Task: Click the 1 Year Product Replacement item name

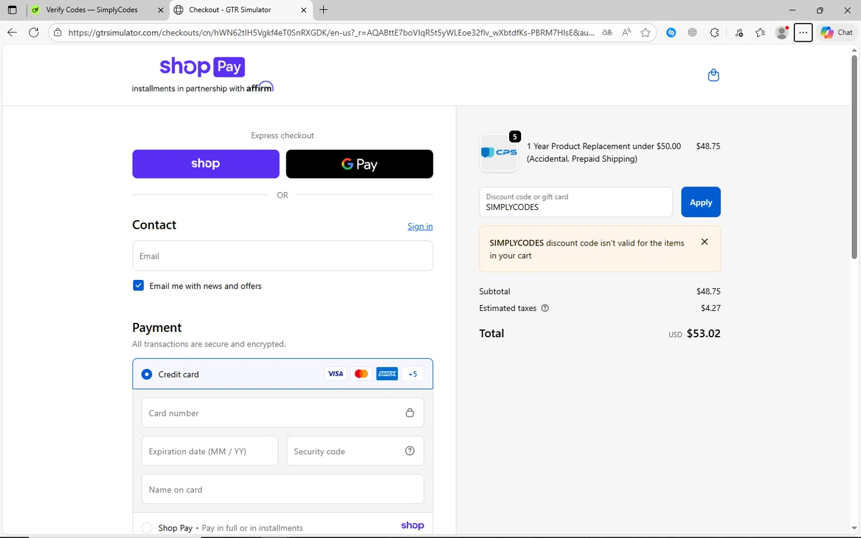Action: 604,153
